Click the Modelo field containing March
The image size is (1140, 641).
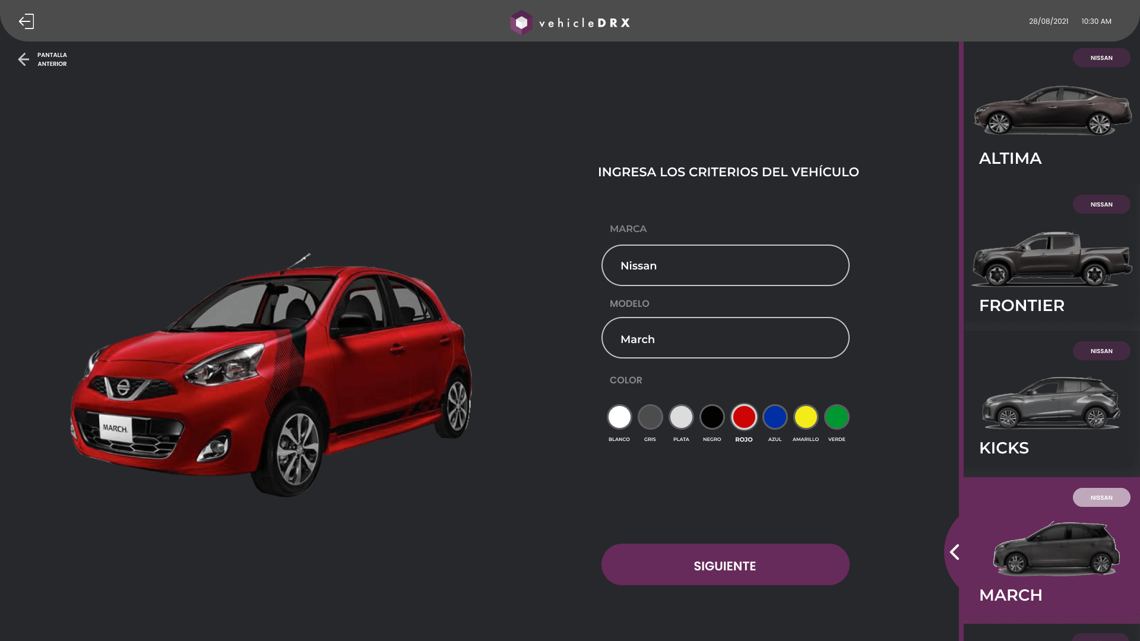coord(725,338)
